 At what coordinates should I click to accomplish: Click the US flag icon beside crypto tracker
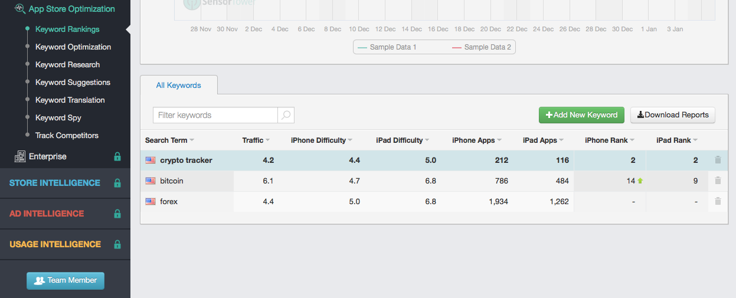point(150,161)
